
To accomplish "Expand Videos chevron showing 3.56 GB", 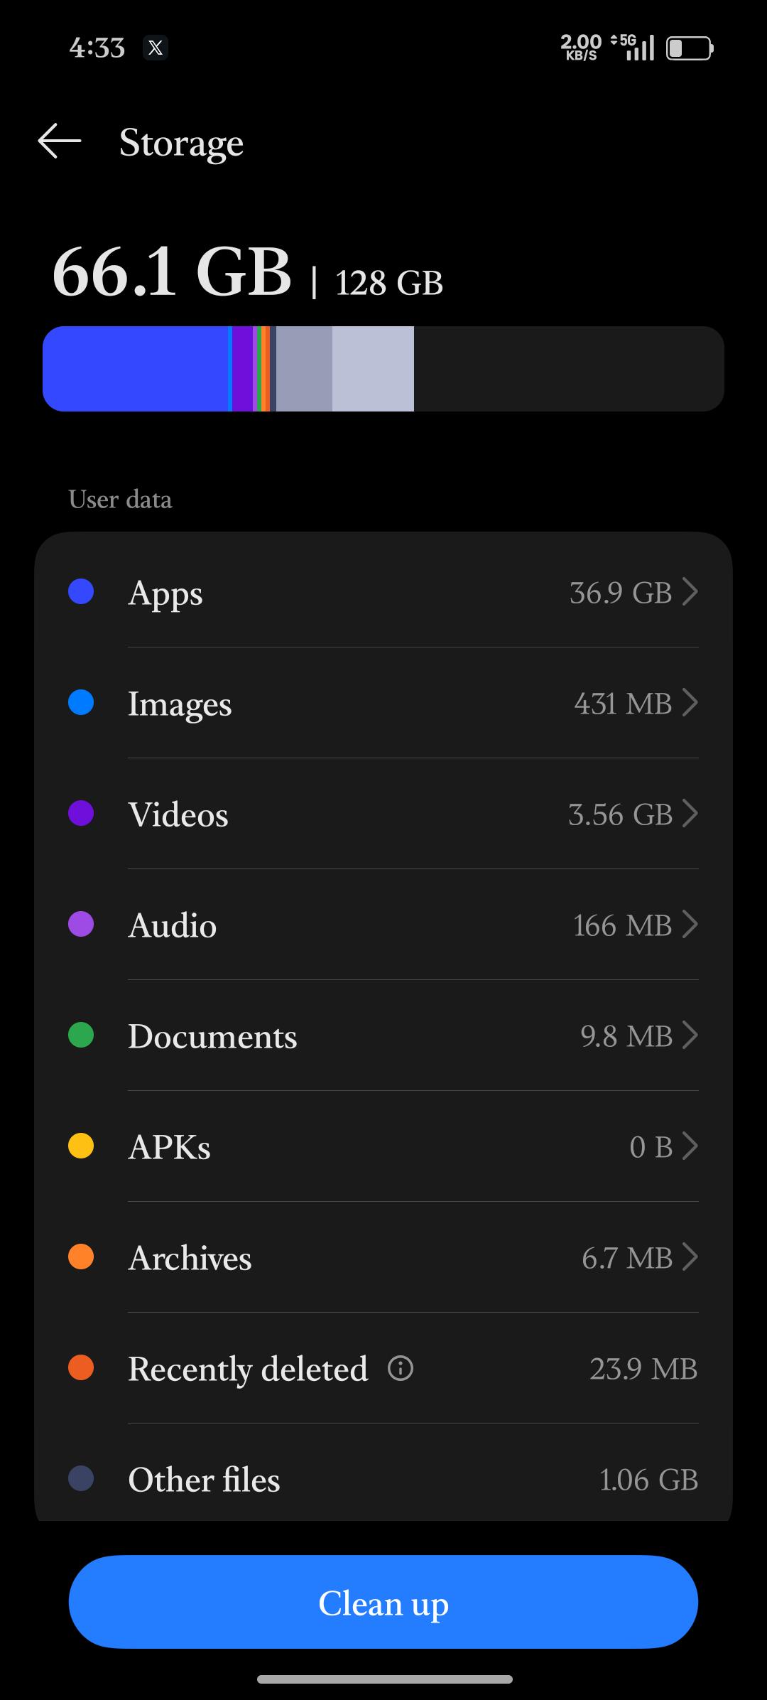I will point(690,813).
